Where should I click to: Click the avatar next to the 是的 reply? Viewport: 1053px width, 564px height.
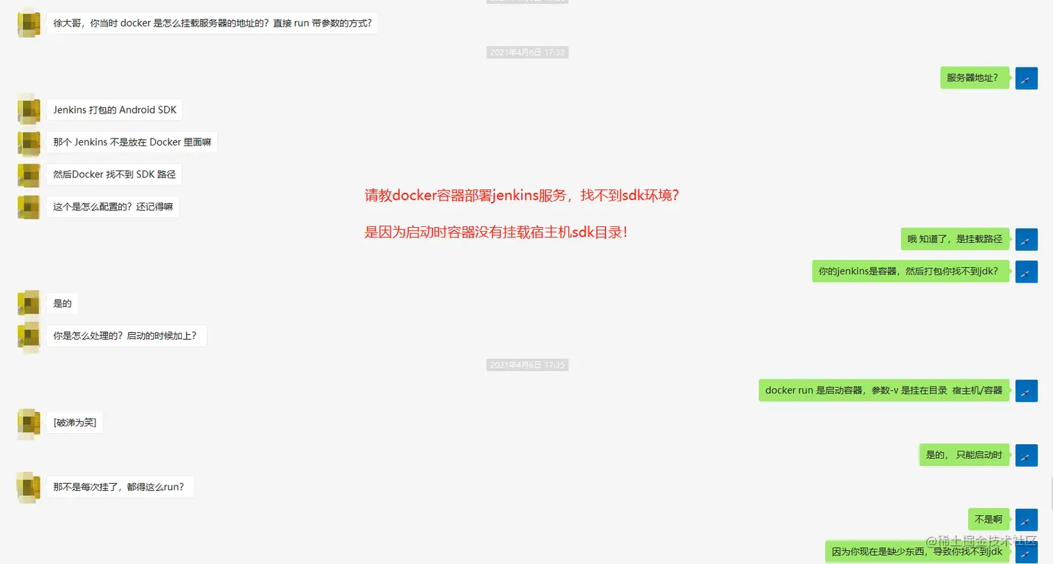click(28, 303)
